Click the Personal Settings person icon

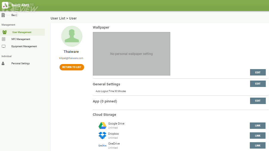3,63
